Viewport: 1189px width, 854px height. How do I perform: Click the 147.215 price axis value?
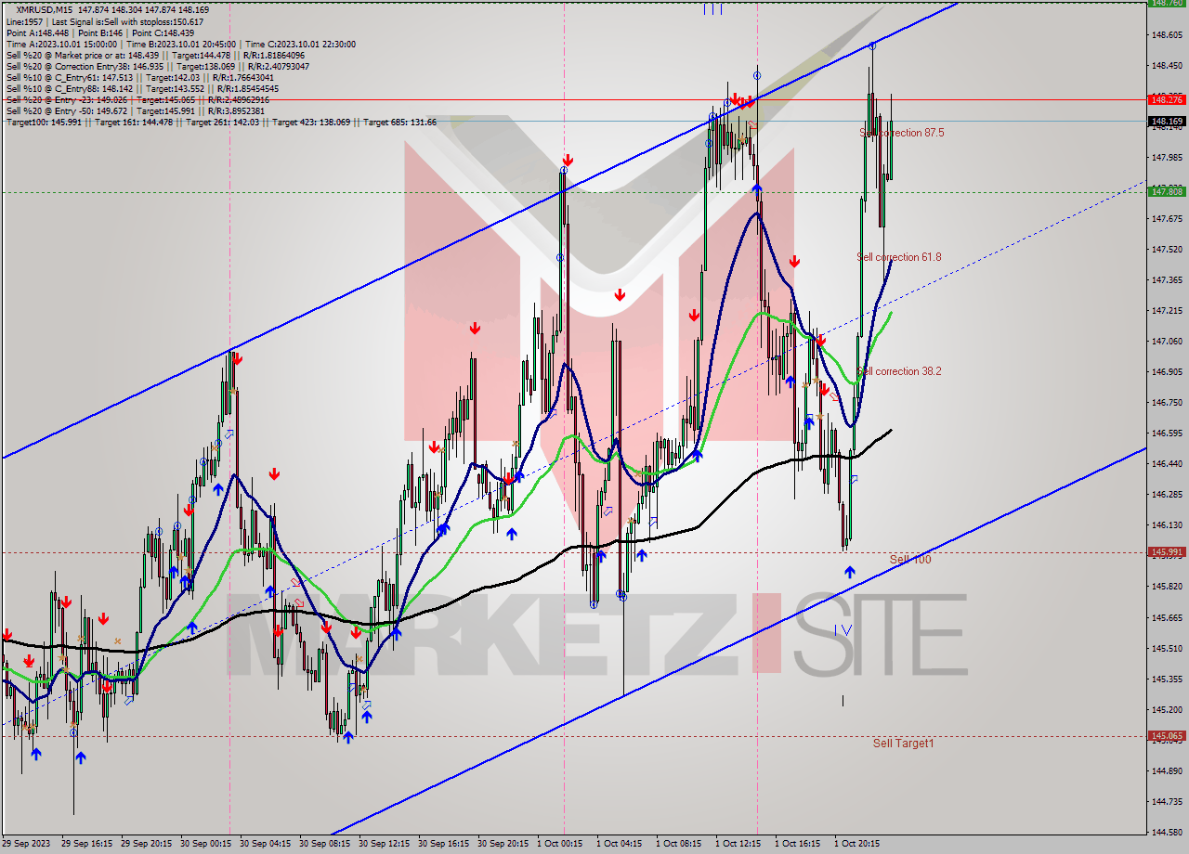tap(1167, 310)
